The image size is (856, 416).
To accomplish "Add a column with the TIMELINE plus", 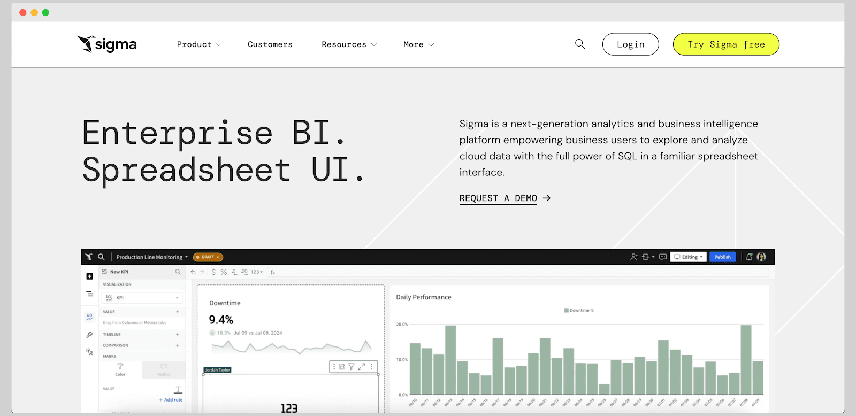I will pyautogui.click(x=178, y=334).
